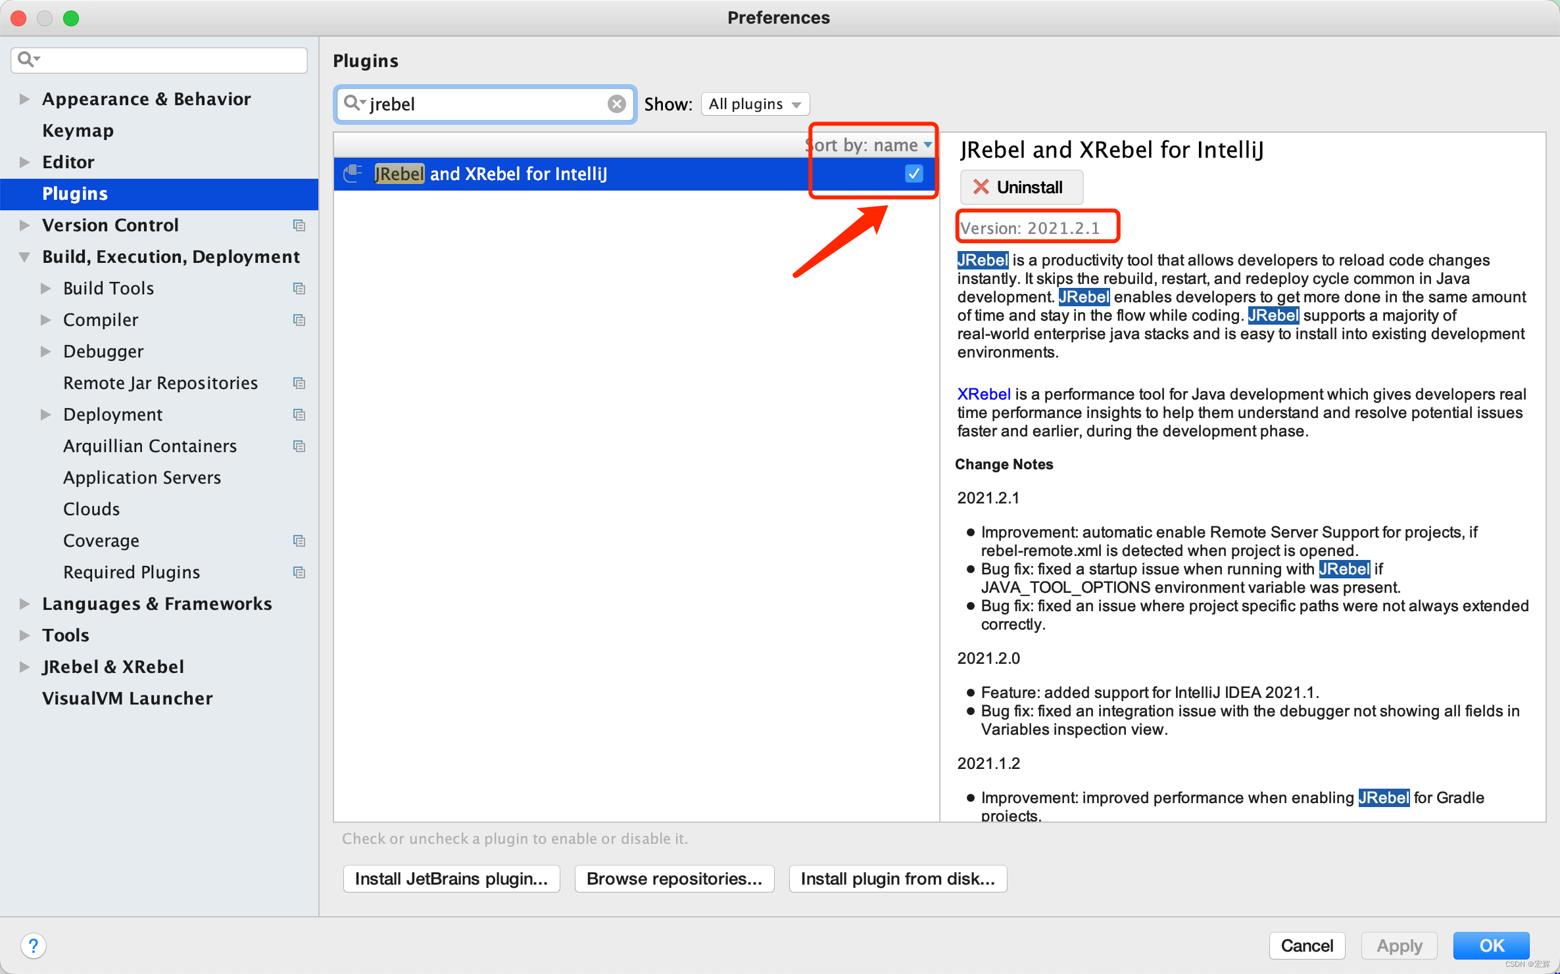1560x974 pixels.
Task: Click project-level icon next to Required Plugins
Action: [299, 572]
